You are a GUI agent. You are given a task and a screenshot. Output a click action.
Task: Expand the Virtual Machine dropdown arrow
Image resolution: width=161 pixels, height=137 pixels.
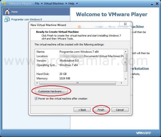pyautogui.click(x=66, y=4)
